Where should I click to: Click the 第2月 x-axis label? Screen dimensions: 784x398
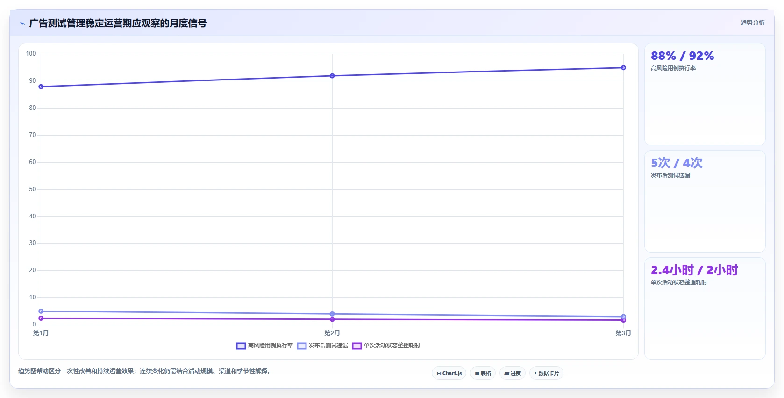click(332, 333)
